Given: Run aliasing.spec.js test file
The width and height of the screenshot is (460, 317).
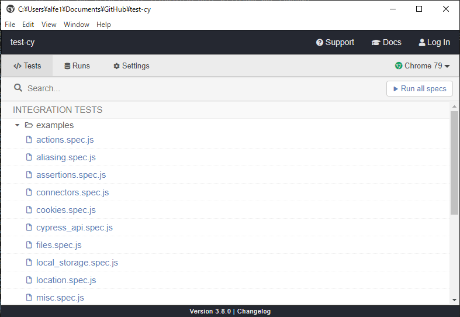Looking at the screenshot, I should click(65, 157).
